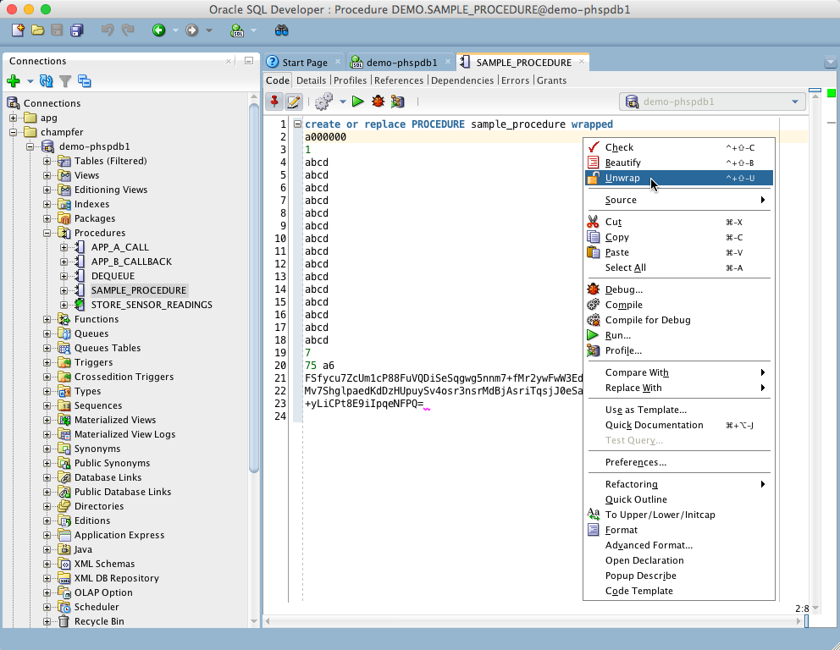This screenshot has width=840, height=650.
Task: Choose Quick Outline from context menu
Action: coord(679,499)
